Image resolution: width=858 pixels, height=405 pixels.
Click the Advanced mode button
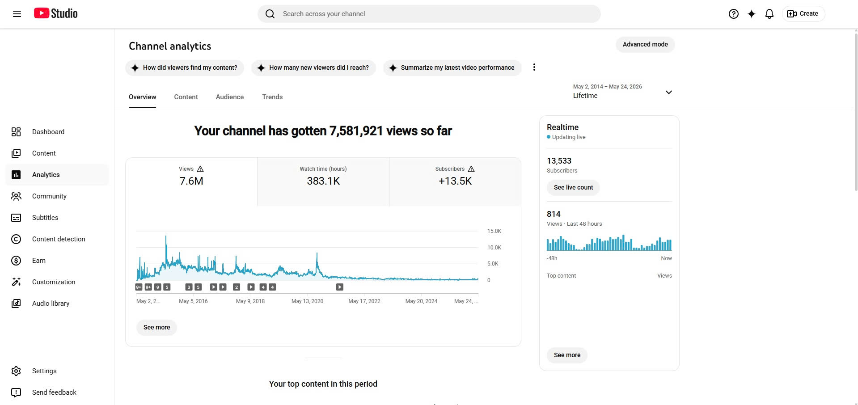coord(645,44)
